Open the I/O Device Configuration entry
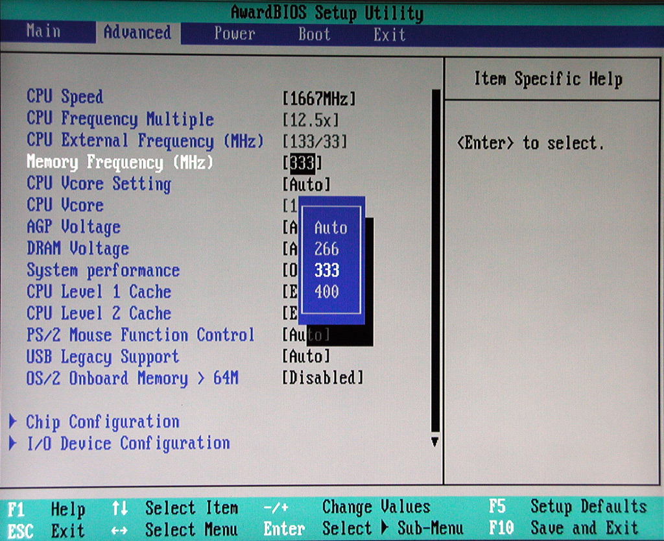664x541 pixels. [128, 444]
